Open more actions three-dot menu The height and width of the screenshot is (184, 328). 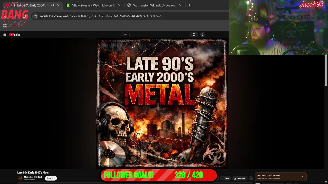pyautogui.click(x=251, y=178)
